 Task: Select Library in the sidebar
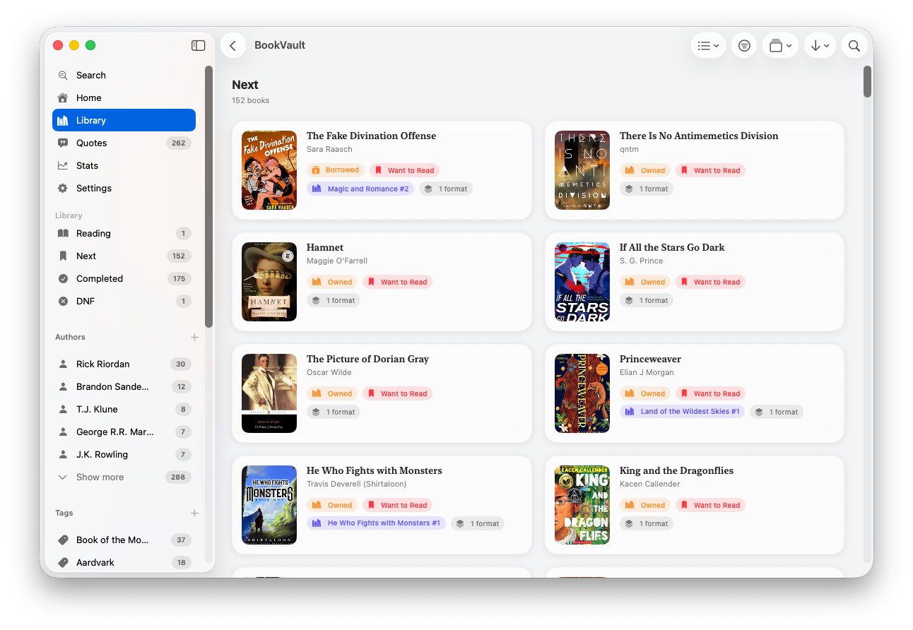pyautogui.click(x=124, y=120)
